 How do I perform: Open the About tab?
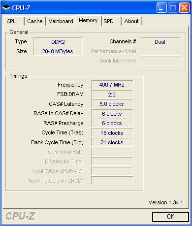point(131,21)
